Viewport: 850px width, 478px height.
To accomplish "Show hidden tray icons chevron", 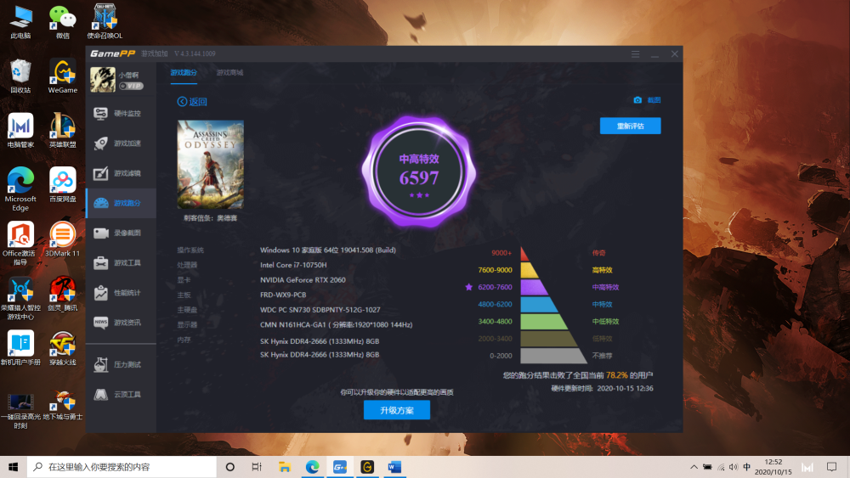I will click(x=694, y=467).
